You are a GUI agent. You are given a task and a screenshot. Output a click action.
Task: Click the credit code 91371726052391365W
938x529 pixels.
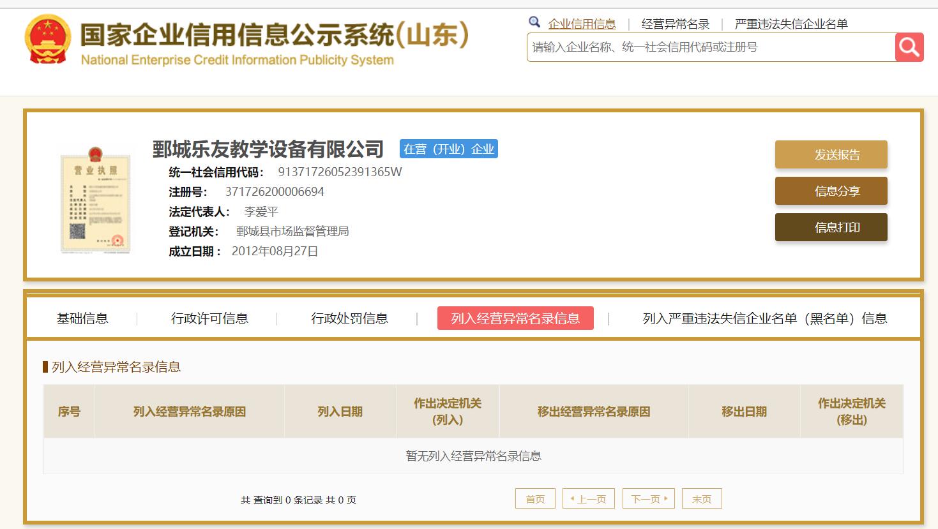[340, 172]
